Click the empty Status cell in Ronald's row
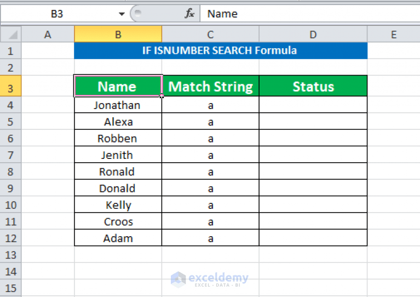Screen dimensions: 420x297 [313, 172]
